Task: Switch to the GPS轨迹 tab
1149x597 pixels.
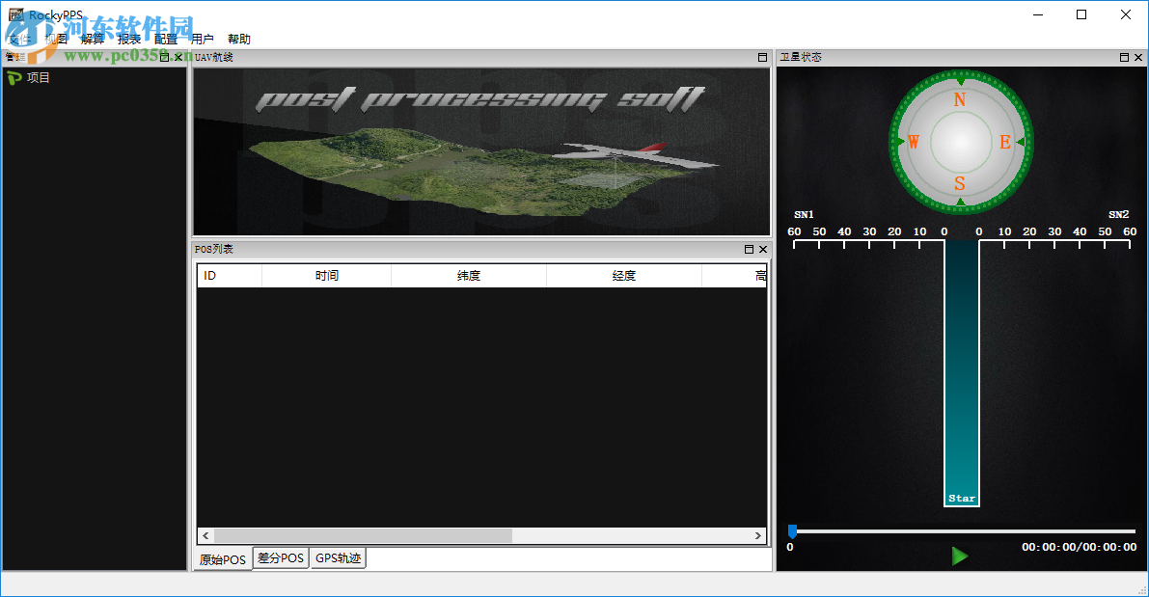Action: (x=338, y=558)
